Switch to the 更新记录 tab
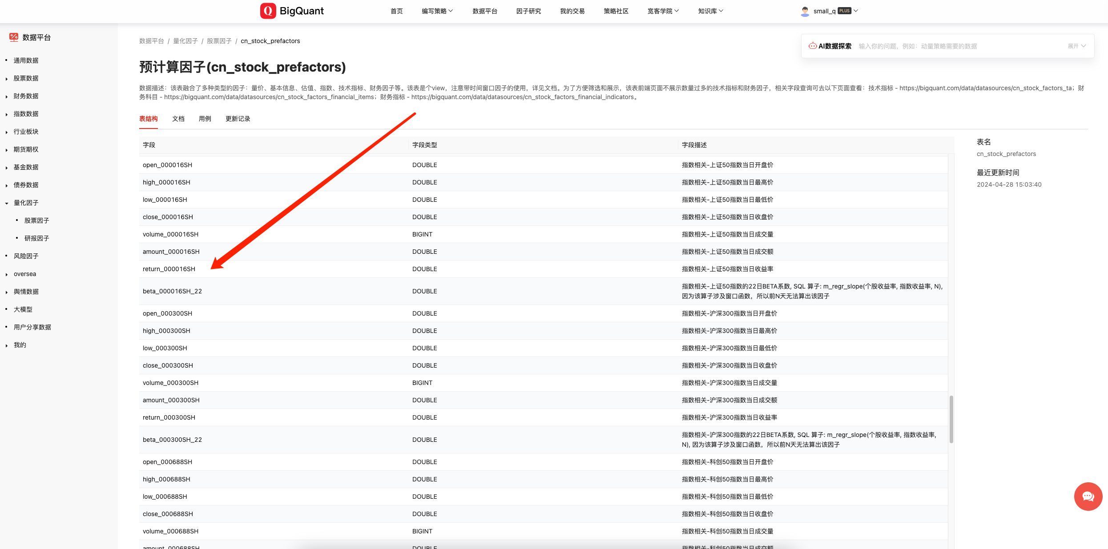The width and height of the screenshot is (1108, 549). pos(238,119)
